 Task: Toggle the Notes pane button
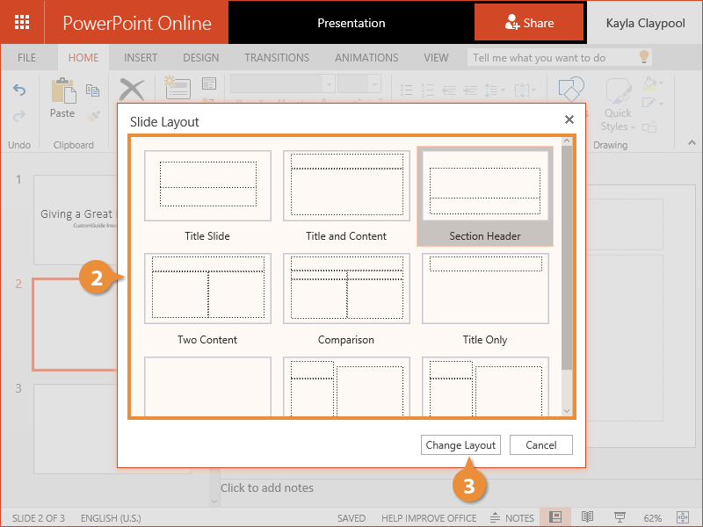tap(512, 518)
